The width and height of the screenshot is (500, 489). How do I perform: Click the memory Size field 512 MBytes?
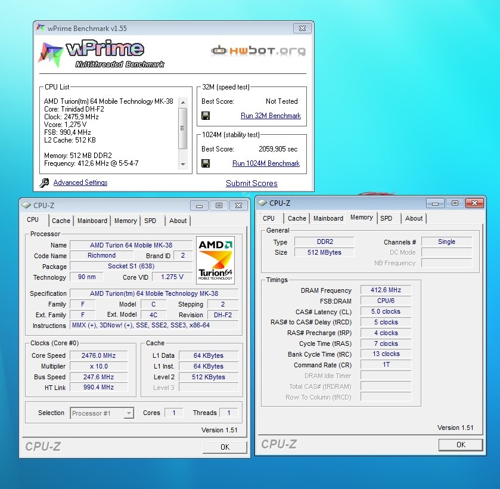[324, 252]
